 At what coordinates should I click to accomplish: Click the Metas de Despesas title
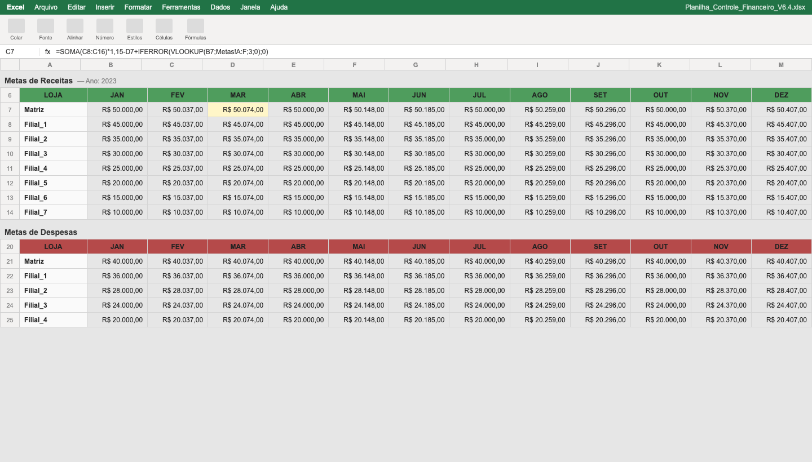click(41, 232)
